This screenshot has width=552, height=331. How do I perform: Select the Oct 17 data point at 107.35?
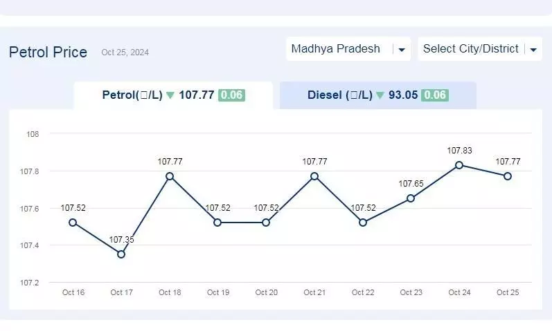point(121,254)
